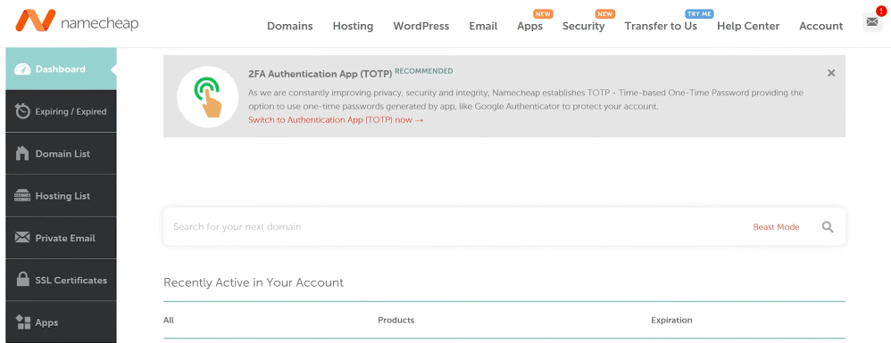Viewport: 891px width, 343px height.
Task: Open the Apps menu in top navigation
Action: (x=529, y=26)
